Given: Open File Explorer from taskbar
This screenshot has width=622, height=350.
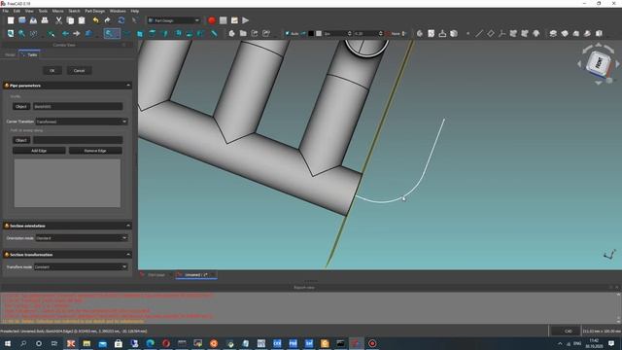Looking at the screenshot, I should click(86, 343).
